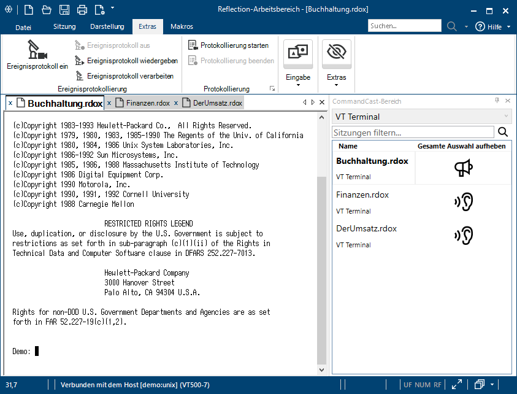Click the Sitzungen filtern input field
The width and height of the screenshot is (517, 394).
pyautogui.click(x=413, y=133)
